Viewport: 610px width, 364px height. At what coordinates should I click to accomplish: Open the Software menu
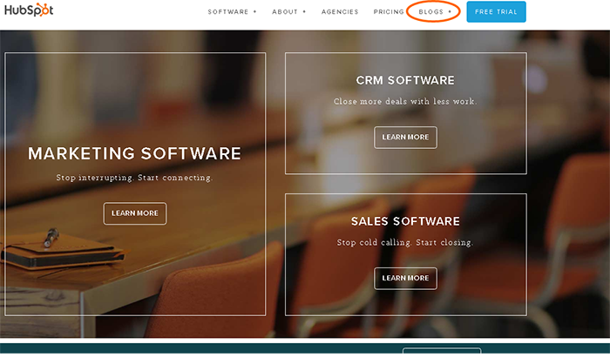pos(228,12)
